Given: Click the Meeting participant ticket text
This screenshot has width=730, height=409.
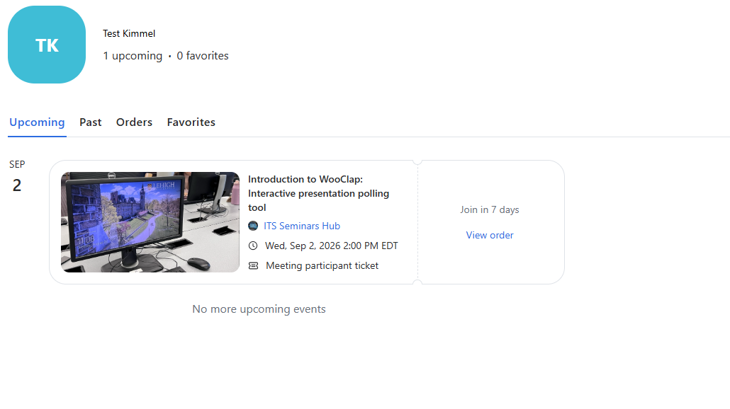Looking at the screenshot, I should pyautogui.click(x=322, y=266).
